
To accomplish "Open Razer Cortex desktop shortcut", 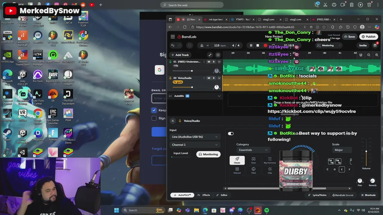I will tap(53, 57).
